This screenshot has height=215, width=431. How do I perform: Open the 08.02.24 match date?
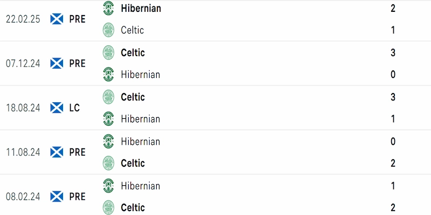[23, 197]
